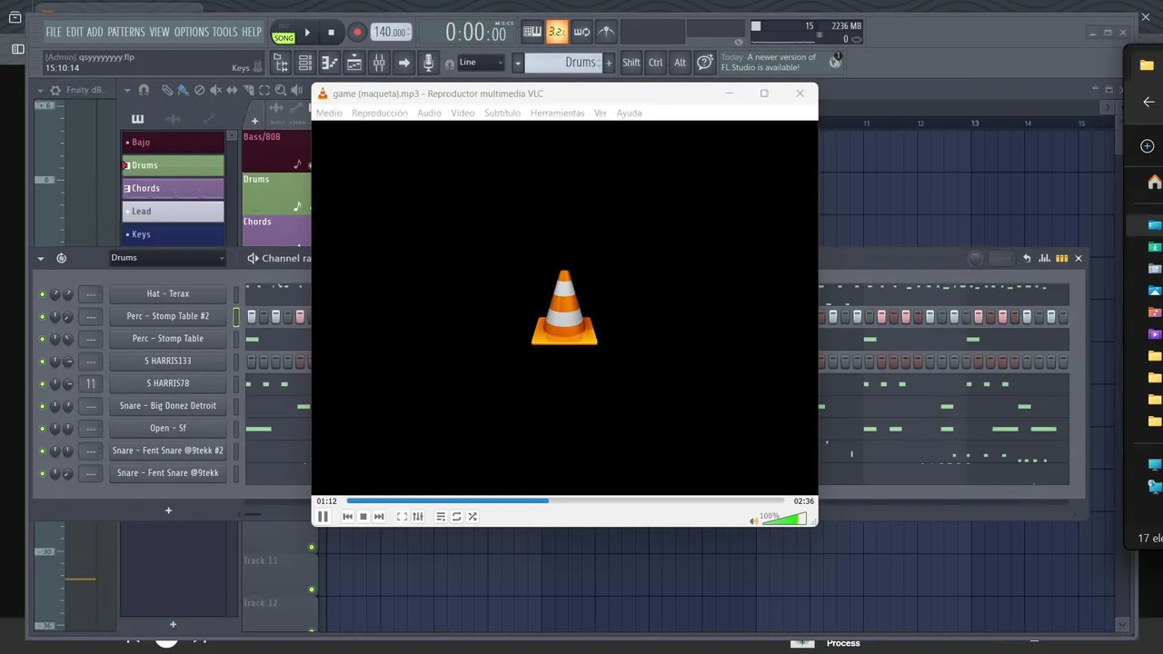
Task: Select the Chords pattern in the picker
Action: (173, 188)
